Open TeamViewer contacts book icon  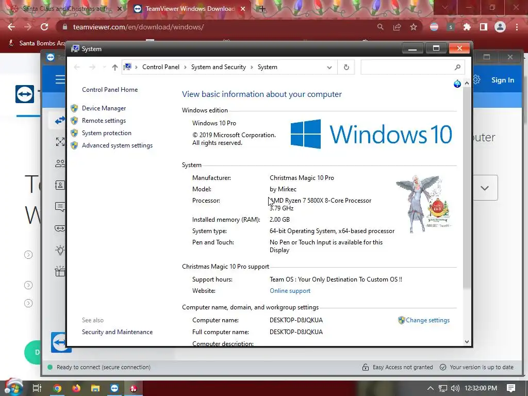(x=60, y=185)
